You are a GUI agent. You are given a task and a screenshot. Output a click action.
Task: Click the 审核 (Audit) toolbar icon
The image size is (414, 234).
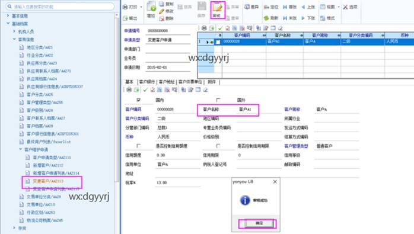217,7
